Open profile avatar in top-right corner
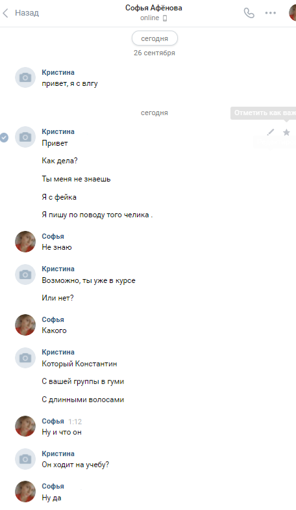 (292, 13)
